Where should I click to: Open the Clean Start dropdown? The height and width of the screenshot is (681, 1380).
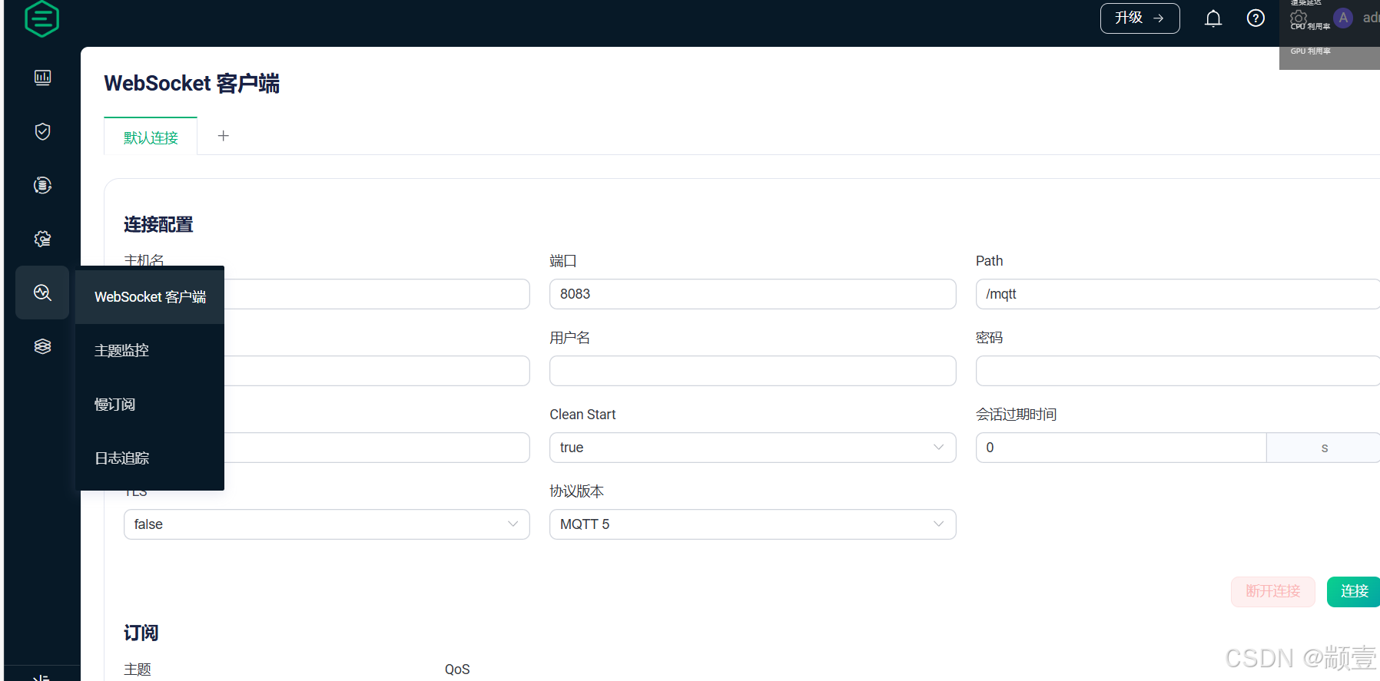click(753, 448)
